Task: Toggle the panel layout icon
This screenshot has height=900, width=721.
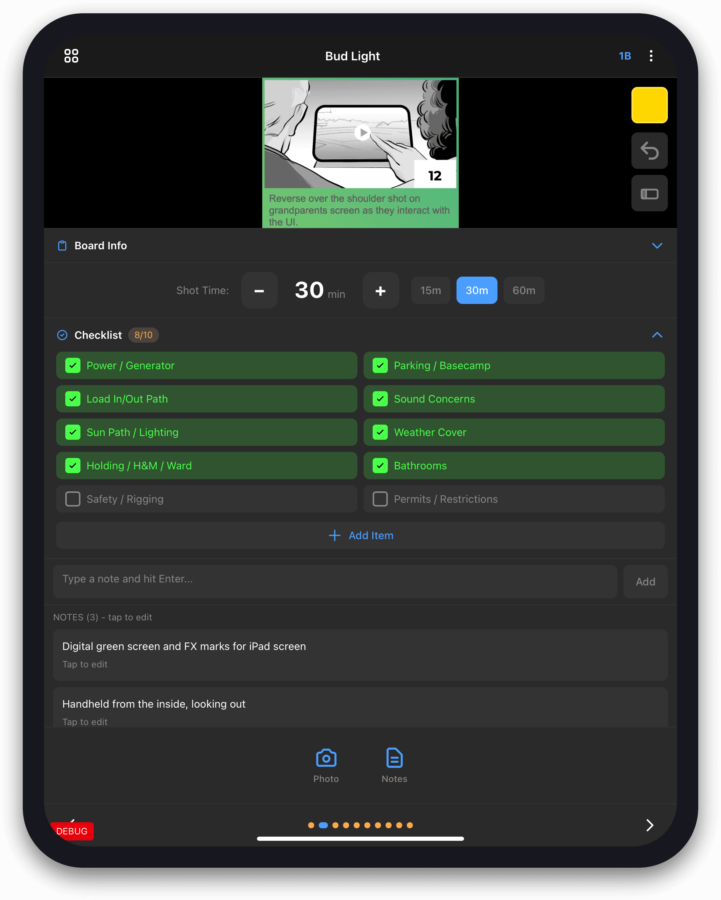Action: 649,193
